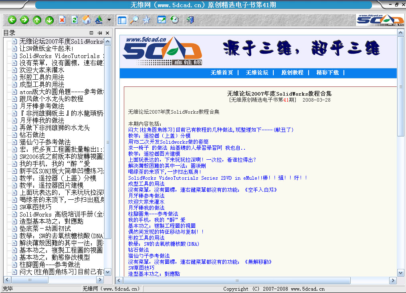
Task: Close the 目录 panel
Action: (x=107, y=33)
